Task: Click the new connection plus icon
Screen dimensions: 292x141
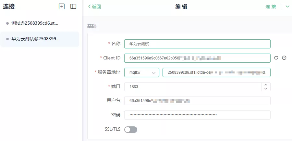Action: pos(62,6)
